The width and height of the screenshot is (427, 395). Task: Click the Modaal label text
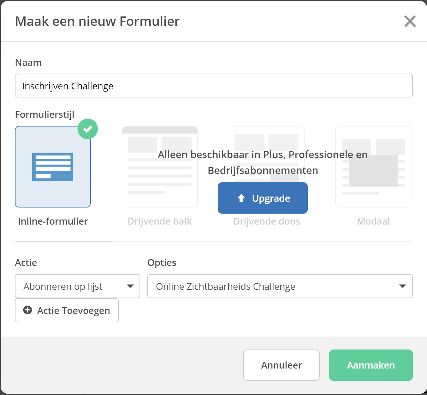coord(373,221)
